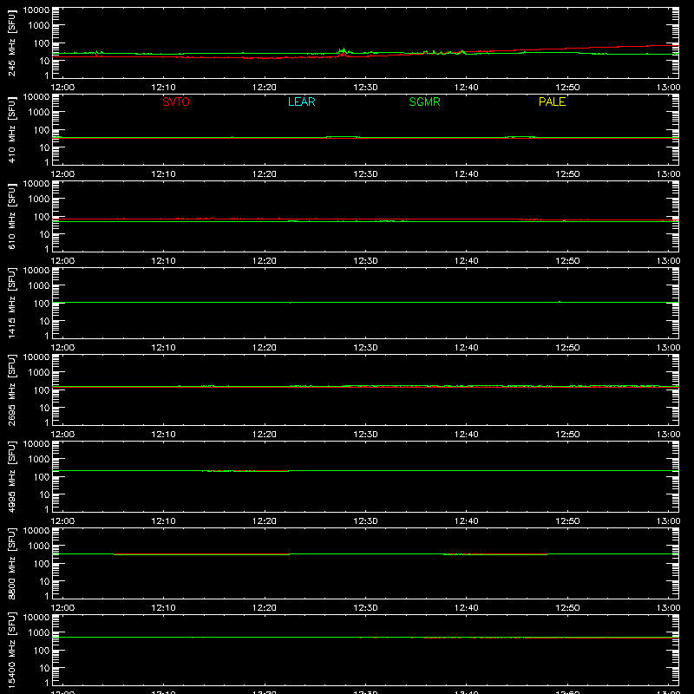Click 12:40 tick label under 410 MHz plot
This screenshot has width=694, height=694.
(x=467, y=174)
